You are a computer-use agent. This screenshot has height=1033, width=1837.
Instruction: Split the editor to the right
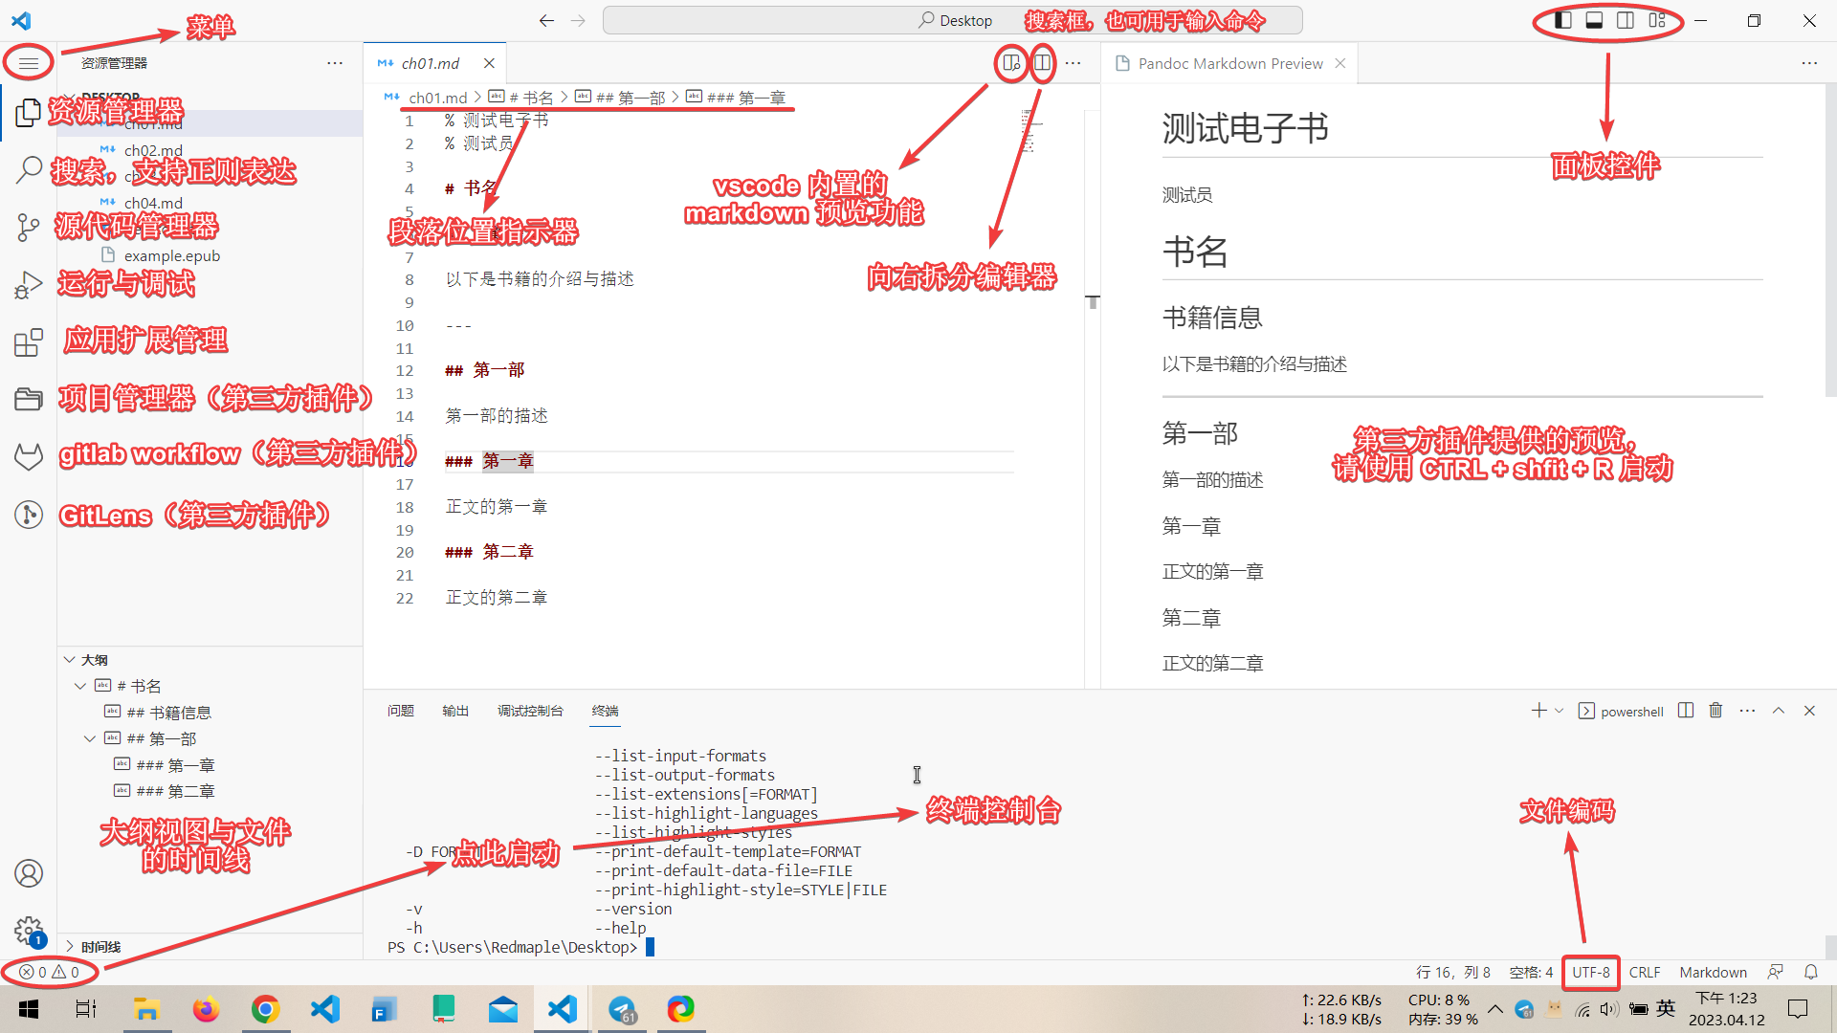pyautogui.click(x=1043, y=63)
